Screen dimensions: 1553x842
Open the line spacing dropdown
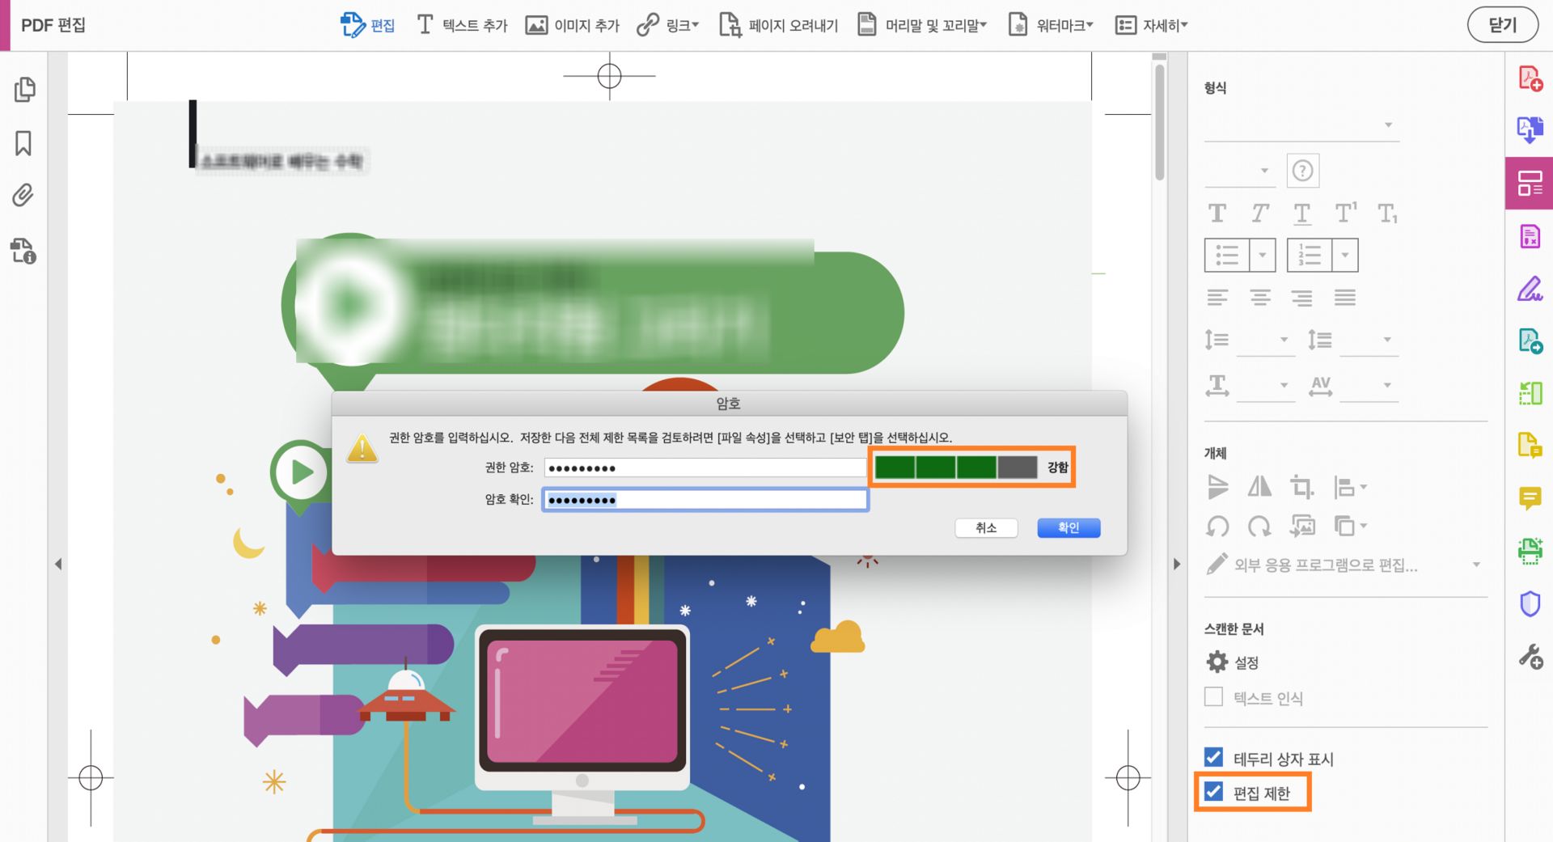(1267, 340)
